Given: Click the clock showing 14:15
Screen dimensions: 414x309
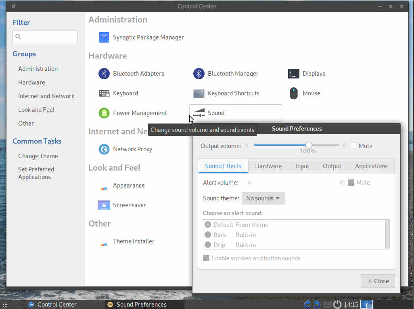Looking at the screenshot, I should (x=351, y=305).
